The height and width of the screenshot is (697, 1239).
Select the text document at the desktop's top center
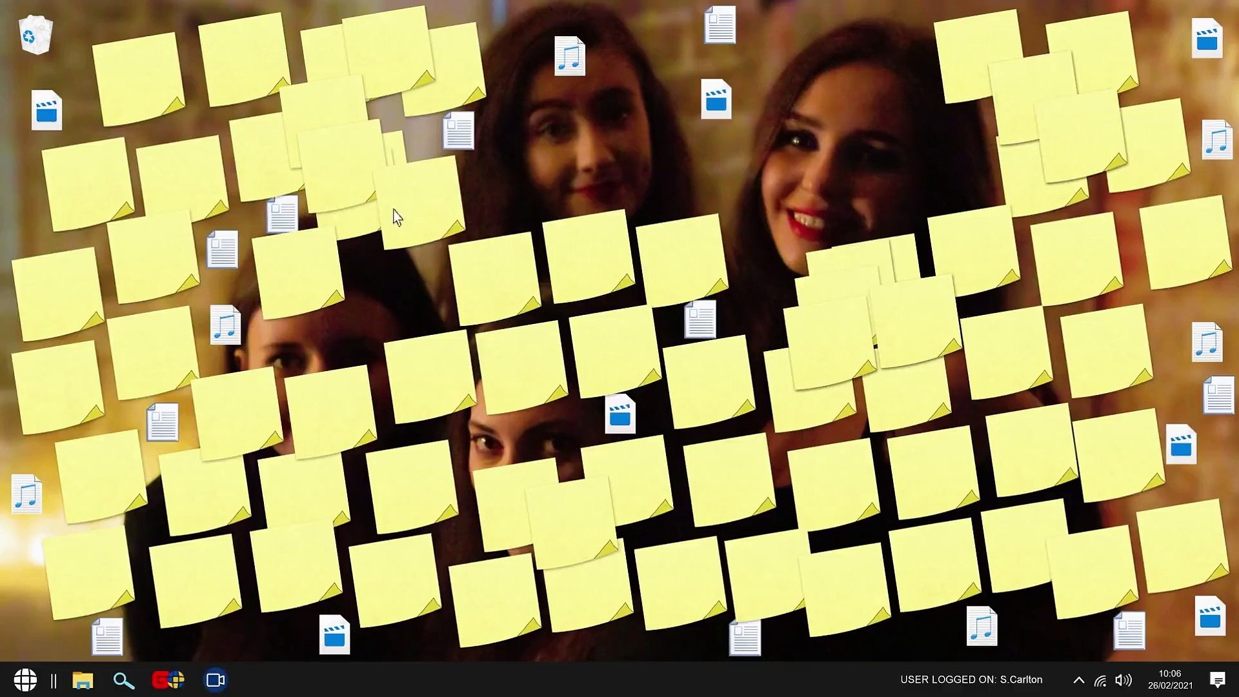click(x=720, y=25)
